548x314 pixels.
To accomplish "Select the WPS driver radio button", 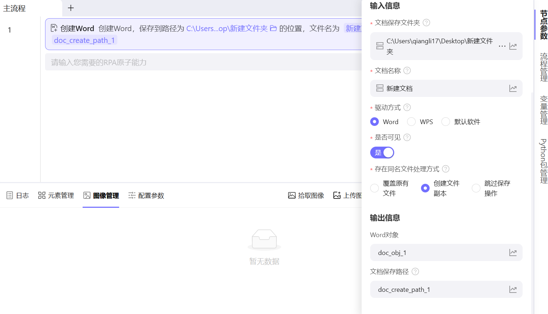I will coord(411,122).
